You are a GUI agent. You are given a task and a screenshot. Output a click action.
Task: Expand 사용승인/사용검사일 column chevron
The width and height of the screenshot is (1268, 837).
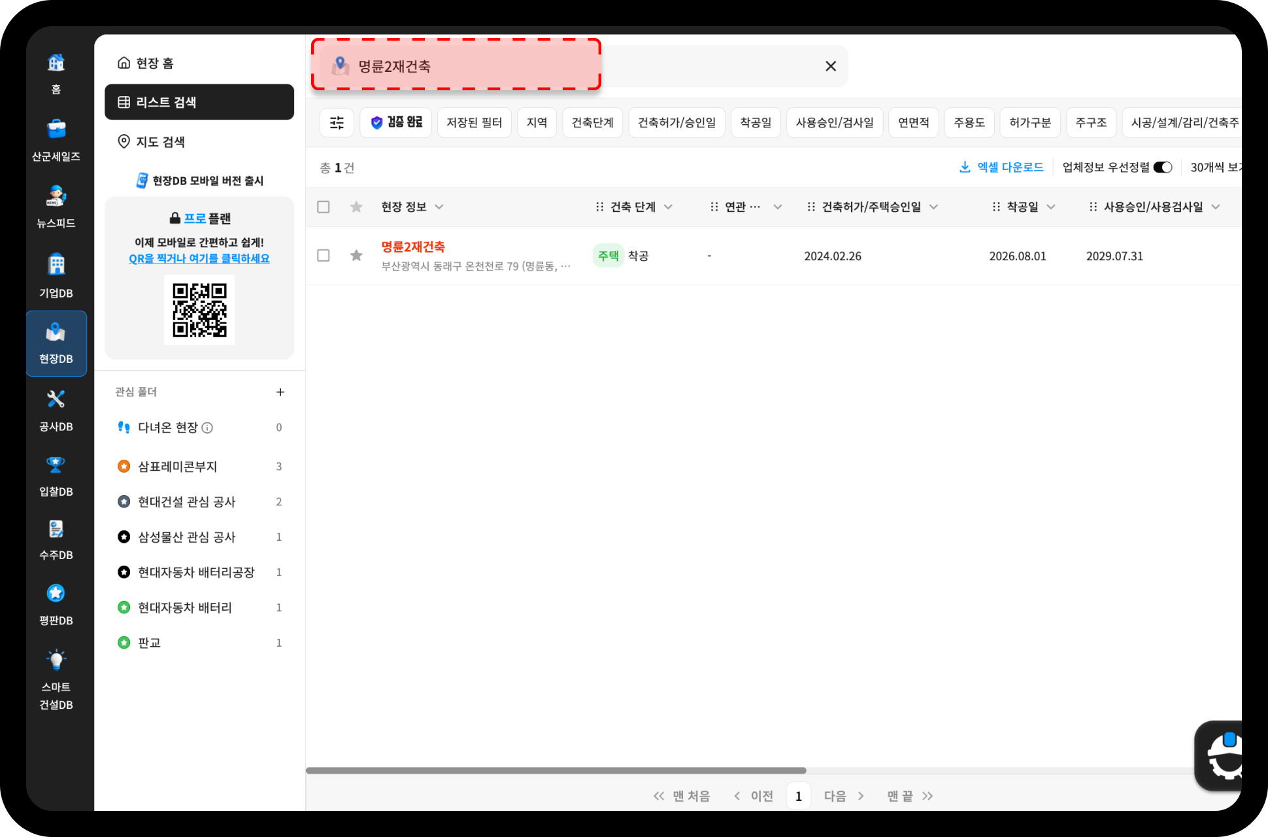1216,207
